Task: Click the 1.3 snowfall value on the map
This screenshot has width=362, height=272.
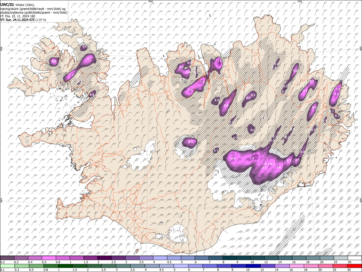Action: click(x=252, y=158)
